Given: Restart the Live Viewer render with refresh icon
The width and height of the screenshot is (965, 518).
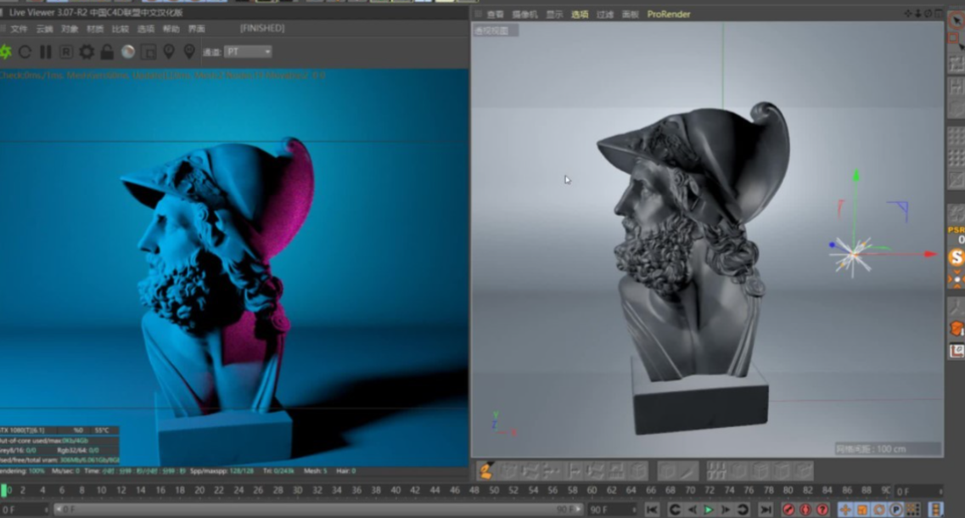Looking at the screenshot, I should point(25,52).
